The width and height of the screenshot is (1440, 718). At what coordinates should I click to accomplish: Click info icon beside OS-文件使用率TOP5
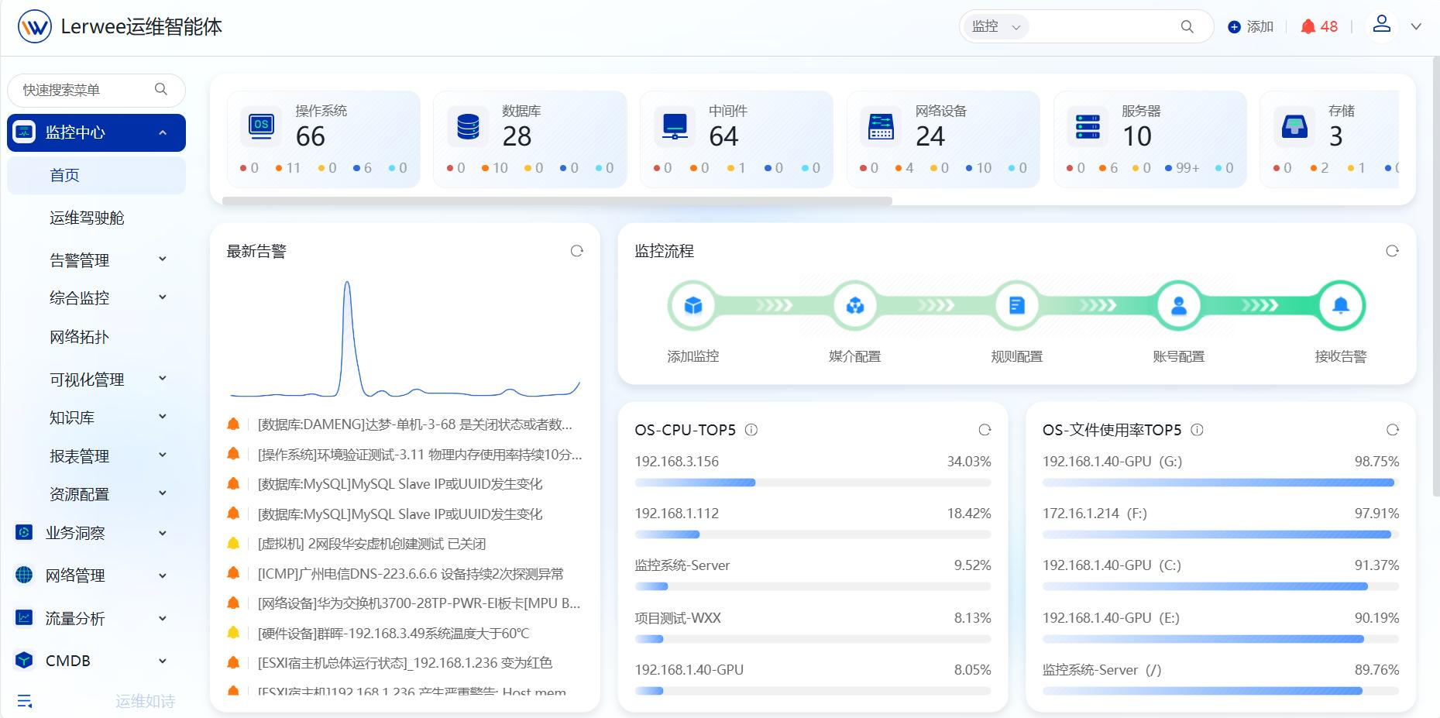[x=1198, y=430]
